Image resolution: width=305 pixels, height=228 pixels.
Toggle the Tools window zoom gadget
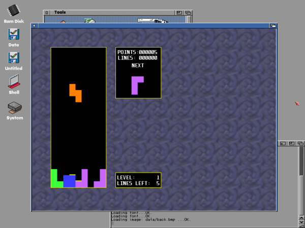point(179,12)
